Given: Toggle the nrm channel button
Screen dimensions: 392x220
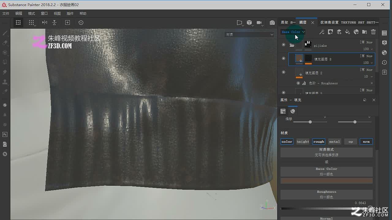Looking at the screenshot, I should coord(366,141).
